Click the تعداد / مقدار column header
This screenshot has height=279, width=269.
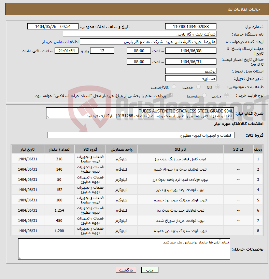click(59, 149)
